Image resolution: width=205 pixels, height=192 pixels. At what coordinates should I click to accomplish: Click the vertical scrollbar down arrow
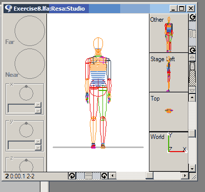[x=192, y=168]
